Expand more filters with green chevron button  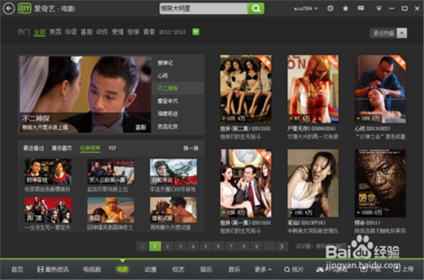click(196, 32)
